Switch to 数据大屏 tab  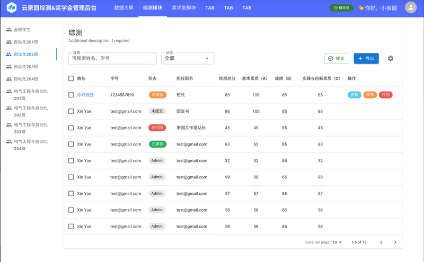pos(123,8)
